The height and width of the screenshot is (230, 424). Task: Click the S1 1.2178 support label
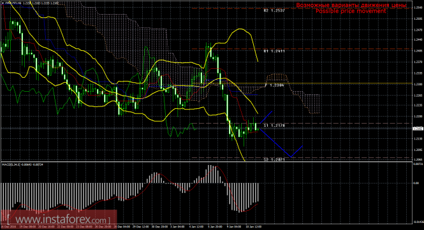tap(274, 126)
